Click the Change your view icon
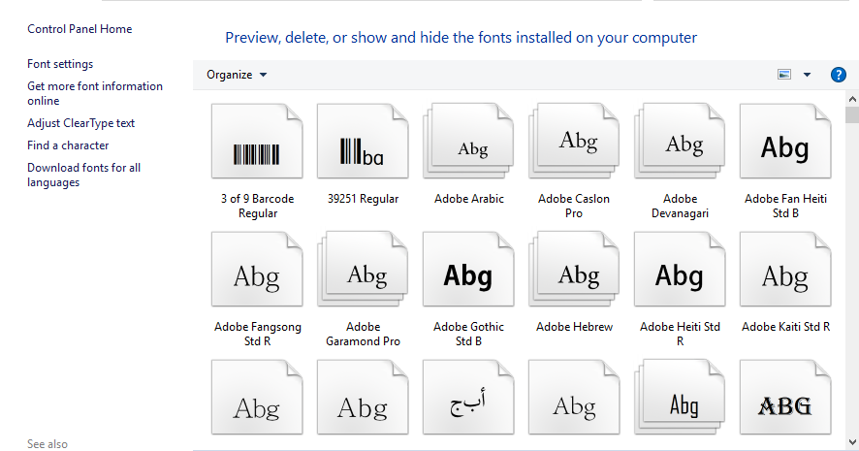The height and width of the screenshot is (451, 859). (x=784, y=75)
